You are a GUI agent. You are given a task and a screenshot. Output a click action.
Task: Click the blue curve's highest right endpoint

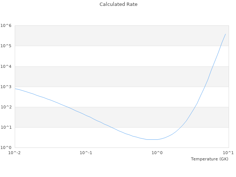[225, 34]
